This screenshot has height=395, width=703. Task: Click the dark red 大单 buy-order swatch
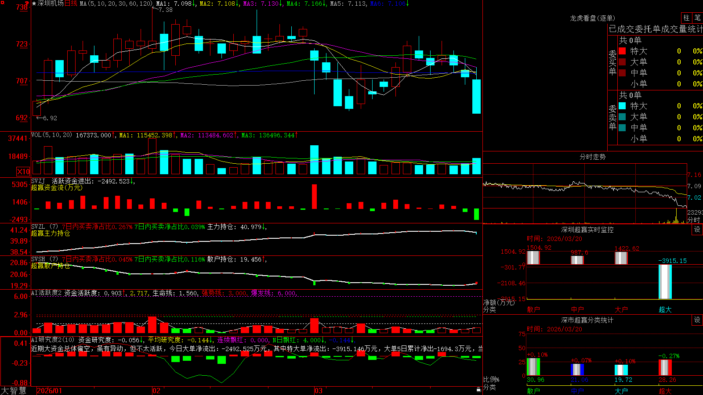pyautogui.click(x=622, y=62)
